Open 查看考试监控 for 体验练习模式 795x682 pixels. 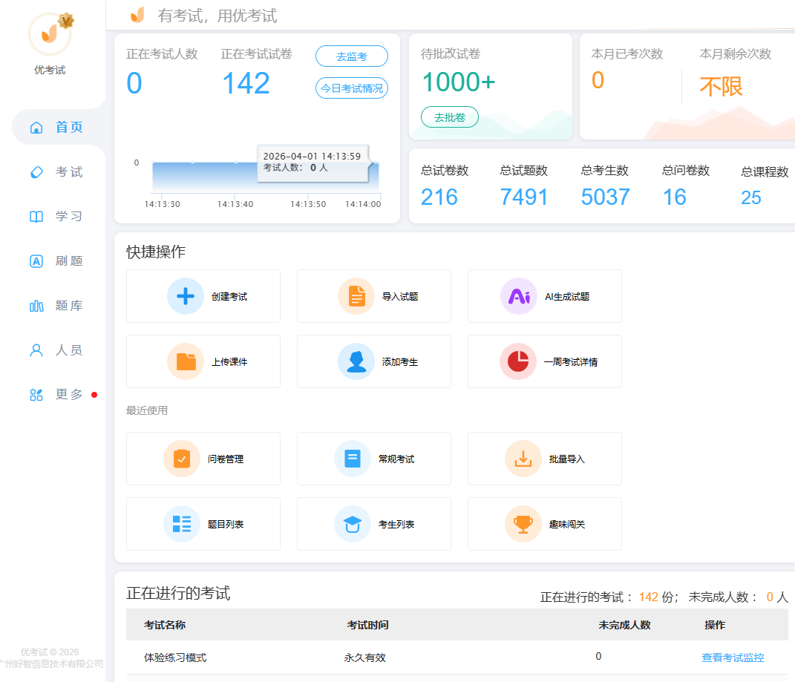732,656
